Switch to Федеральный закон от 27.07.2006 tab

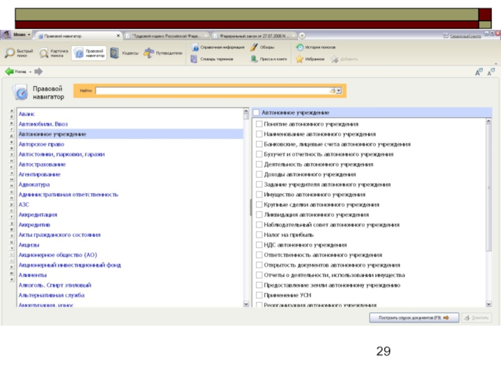pos(254,36)
